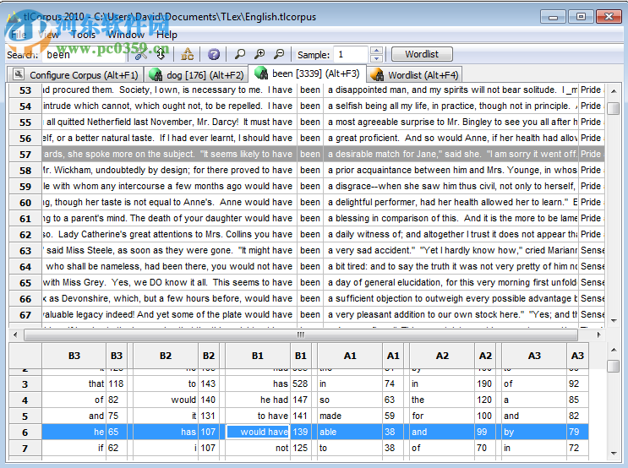This screenshot has width=628, height=468.
Task: Click the Sample number input field
Action: [x=349, y=55]
